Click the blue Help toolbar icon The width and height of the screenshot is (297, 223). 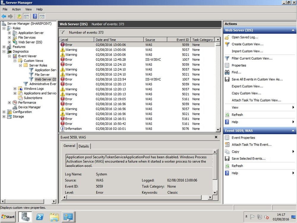tap(35, 16)
